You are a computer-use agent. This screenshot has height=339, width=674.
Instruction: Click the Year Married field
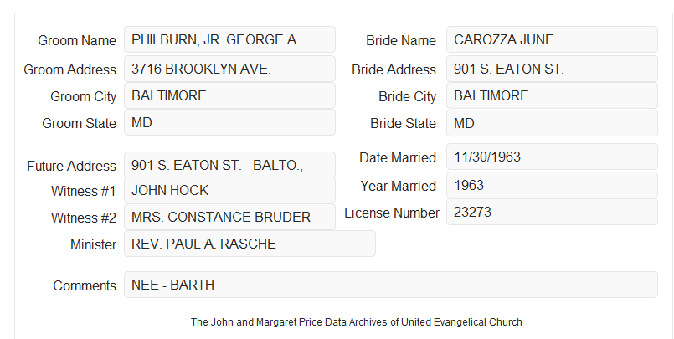coord(552,185)
